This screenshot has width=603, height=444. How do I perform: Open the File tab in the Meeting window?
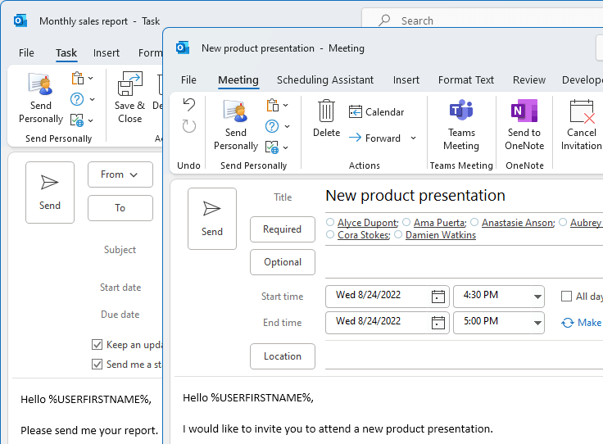188,80
